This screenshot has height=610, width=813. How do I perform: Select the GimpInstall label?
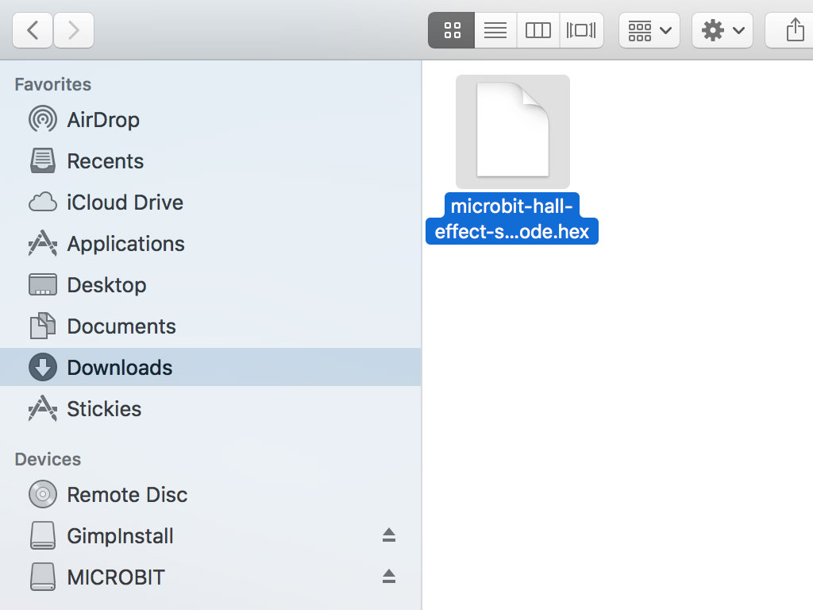coord(121,536)
